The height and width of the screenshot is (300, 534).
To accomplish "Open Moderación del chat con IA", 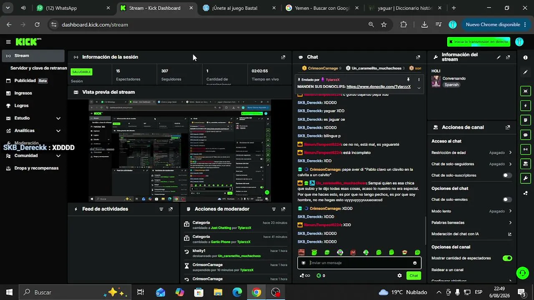I will [471, 234].
